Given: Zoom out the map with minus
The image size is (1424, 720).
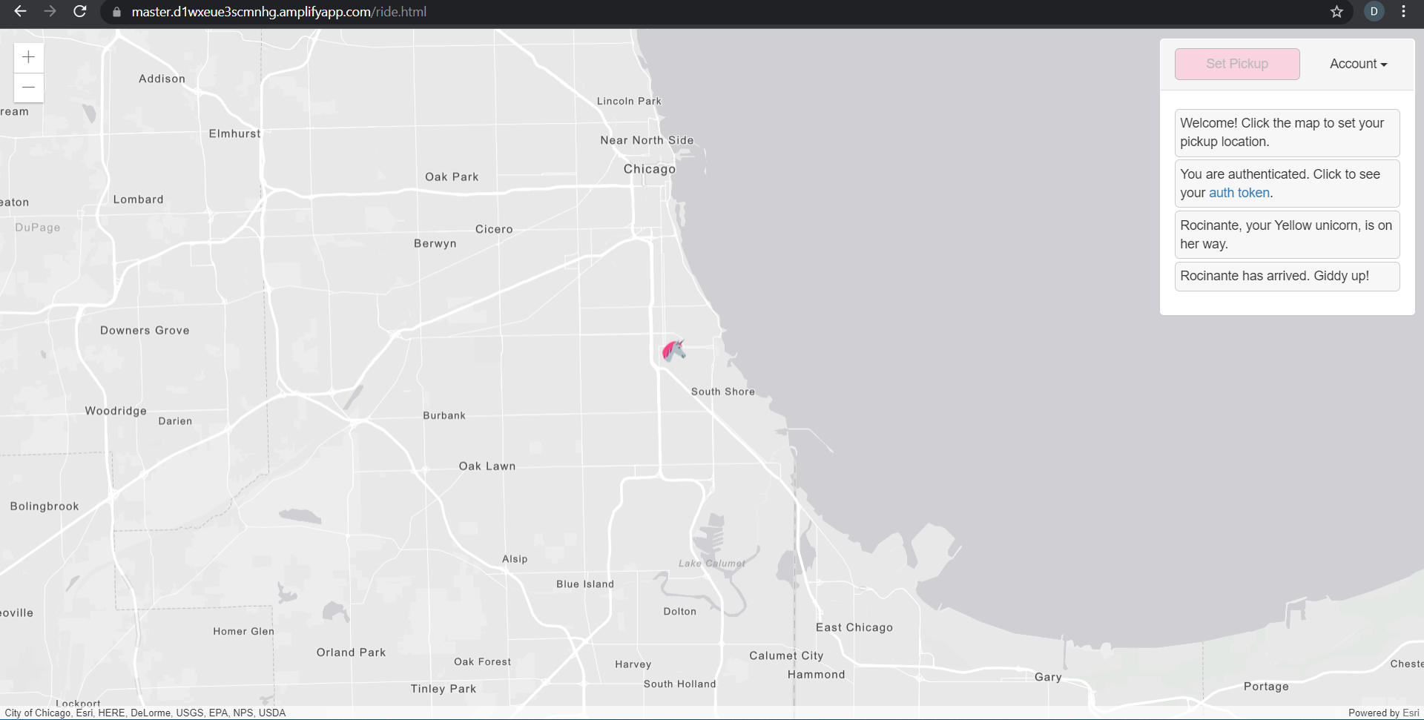Looking at the screenshot, I should click(x=29, y=87).
